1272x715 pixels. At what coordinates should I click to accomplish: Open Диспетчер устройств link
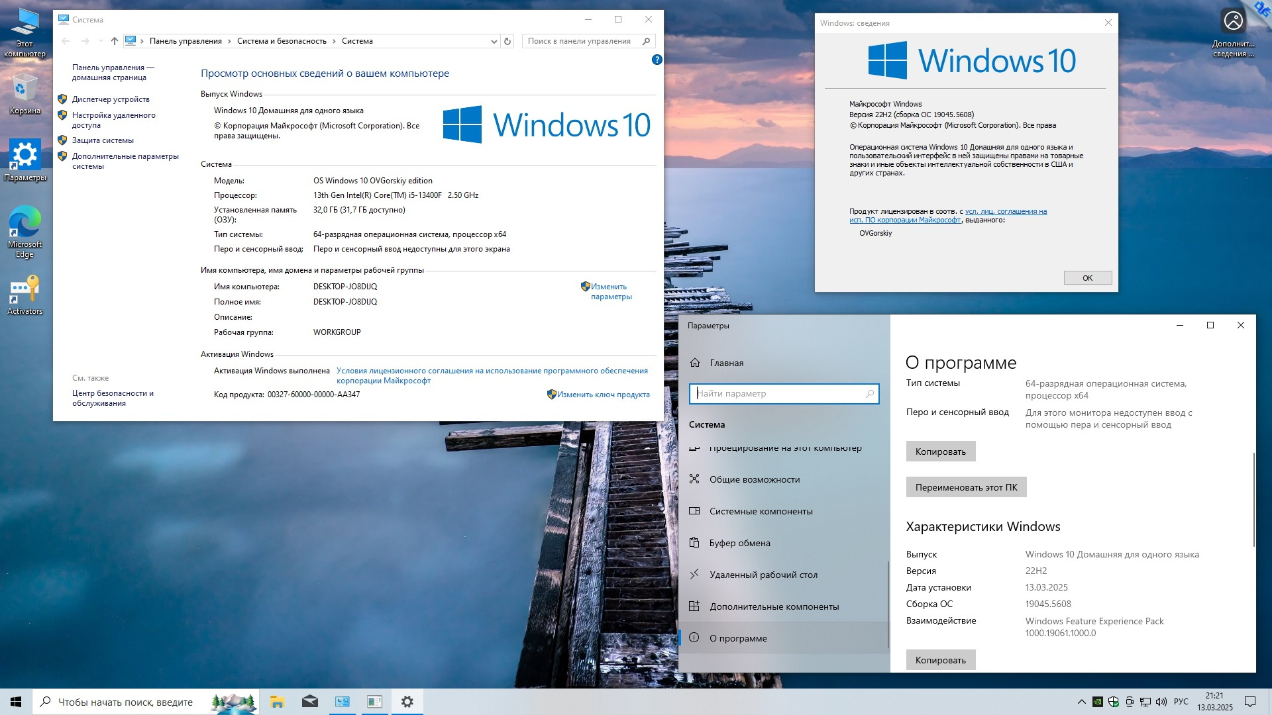[x=111, y=99]
